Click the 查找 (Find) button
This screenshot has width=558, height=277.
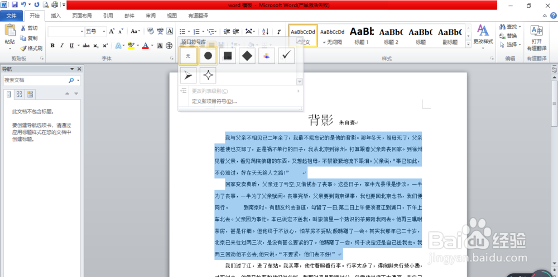[x=509, y=27]
